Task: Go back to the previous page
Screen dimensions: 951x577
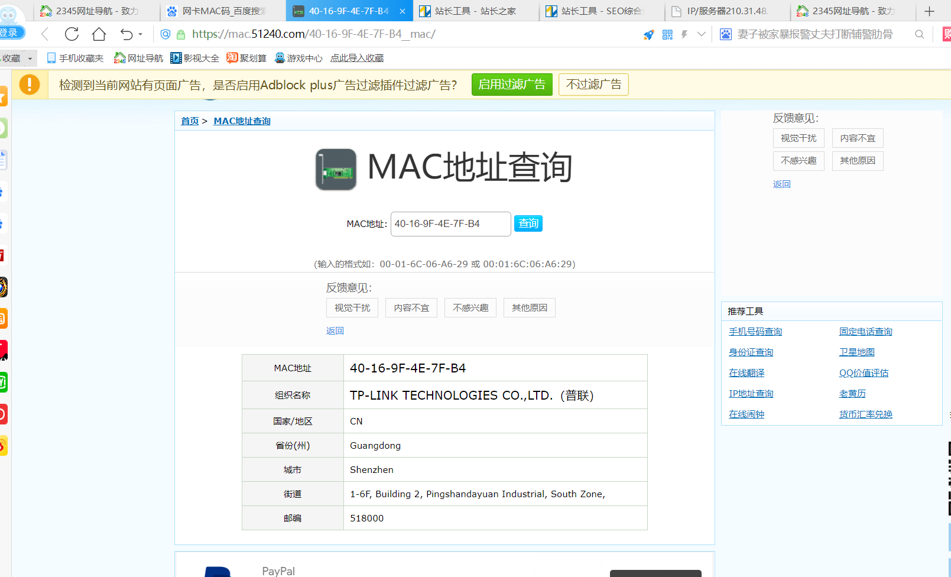Action: pos(45,34)
